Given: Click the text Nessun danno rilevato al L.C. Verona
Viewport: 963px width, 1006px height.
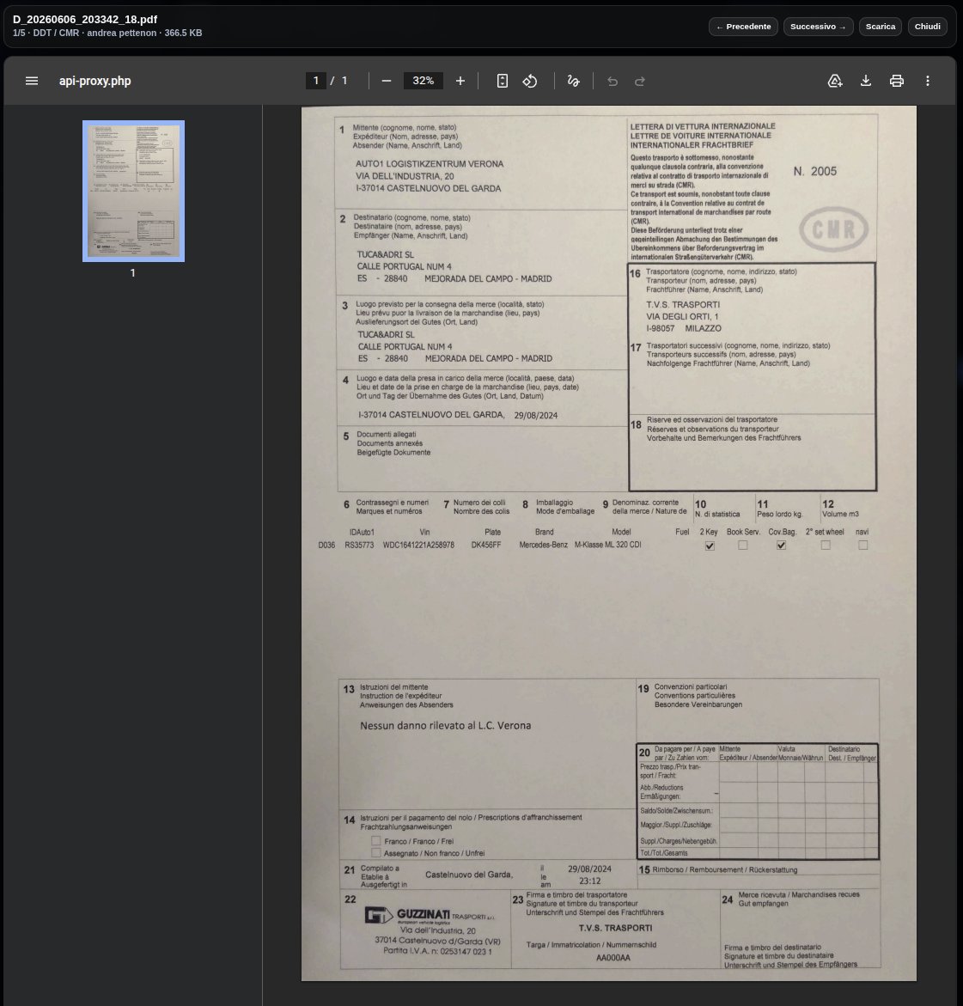Looking at the screenshot, I should [445, 726].
